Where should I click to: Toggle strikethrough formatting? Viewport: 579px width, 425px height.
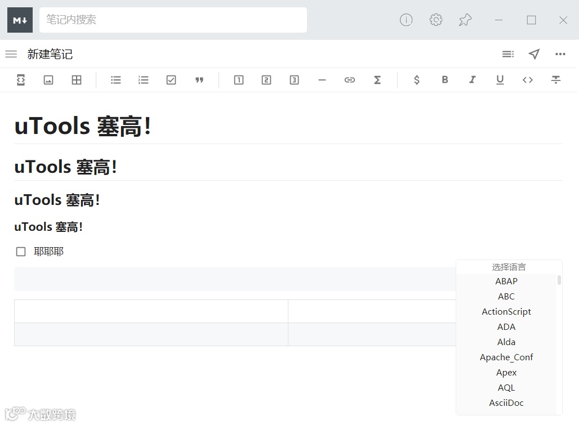click(x=556, y=80)
